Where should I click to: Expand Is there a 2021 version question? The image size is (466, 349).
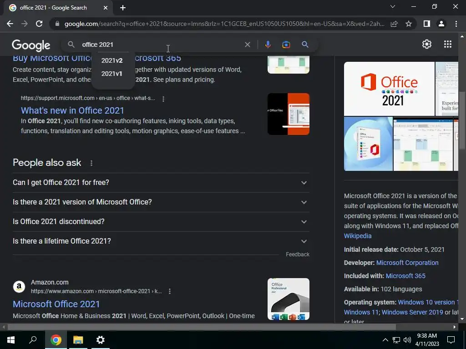(161, 202)
